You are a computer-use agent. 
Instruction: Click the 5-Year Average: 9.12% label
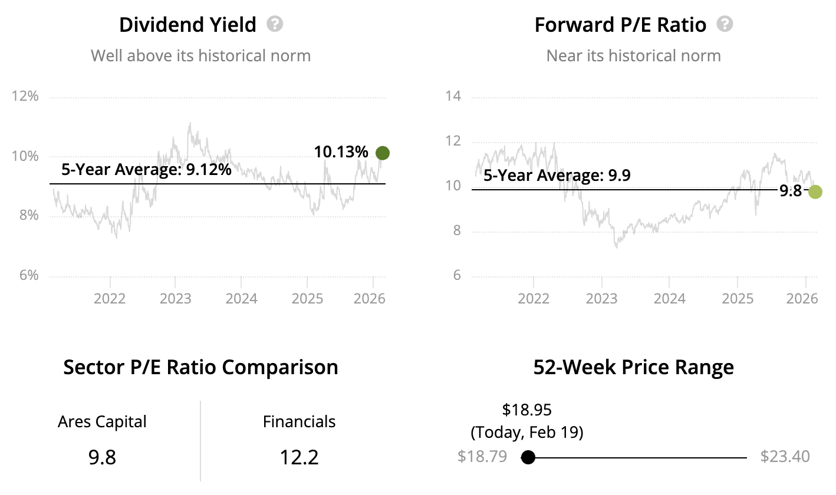[146, 171]
